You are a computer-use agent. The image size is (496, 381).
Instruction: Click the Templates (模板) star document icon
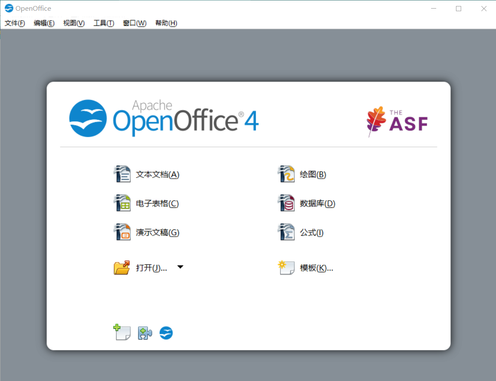[286, 268]
